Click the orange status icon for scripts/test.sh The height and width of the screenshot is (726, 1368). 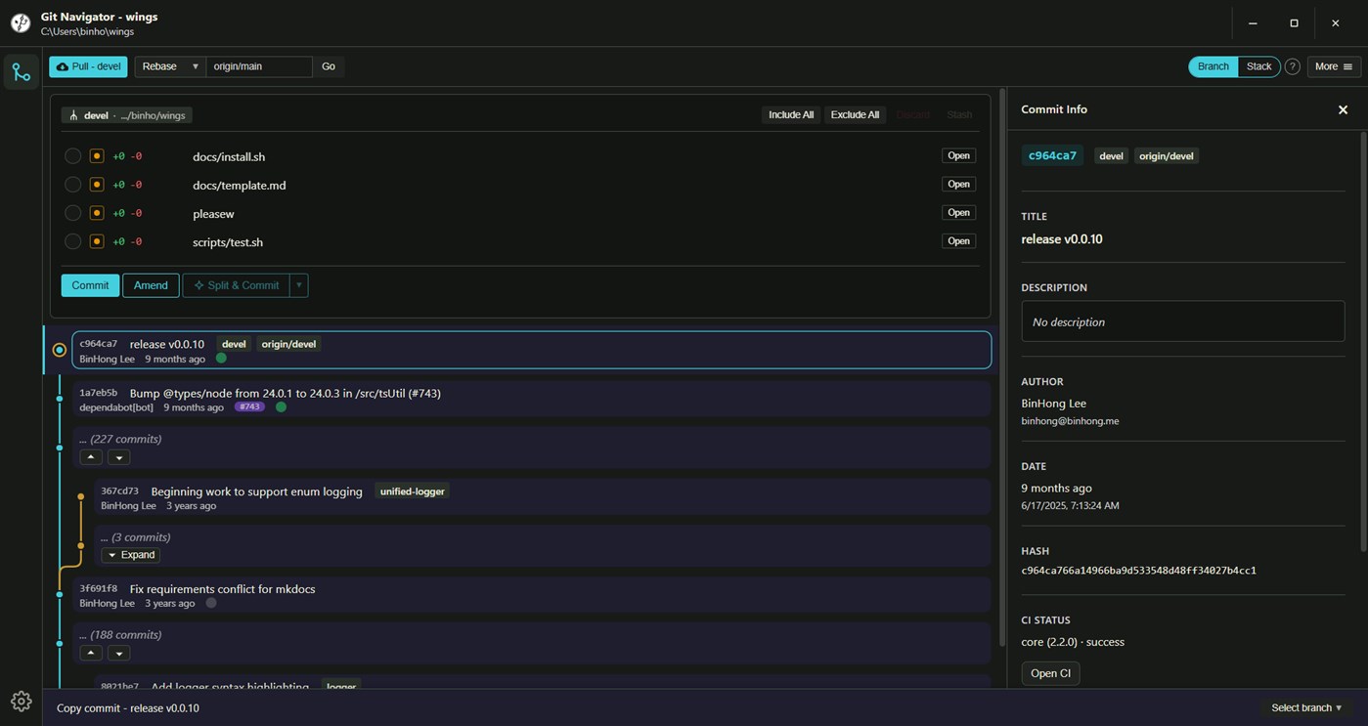pyautogui.click(x=97, y=241)
